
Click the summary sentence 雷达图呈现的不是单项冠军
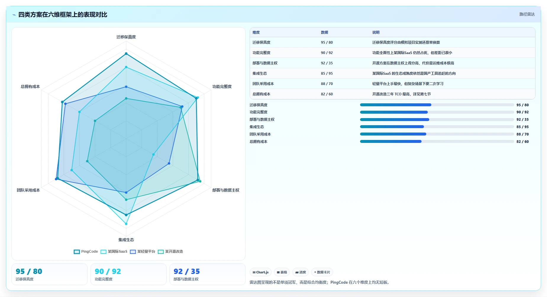[320, 283]
